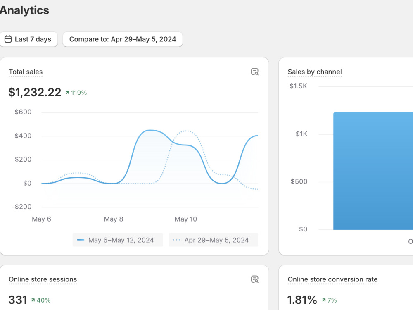
Task: Toggle the May 6–May 12, 2024 legend series
Action: click(118, 240)
